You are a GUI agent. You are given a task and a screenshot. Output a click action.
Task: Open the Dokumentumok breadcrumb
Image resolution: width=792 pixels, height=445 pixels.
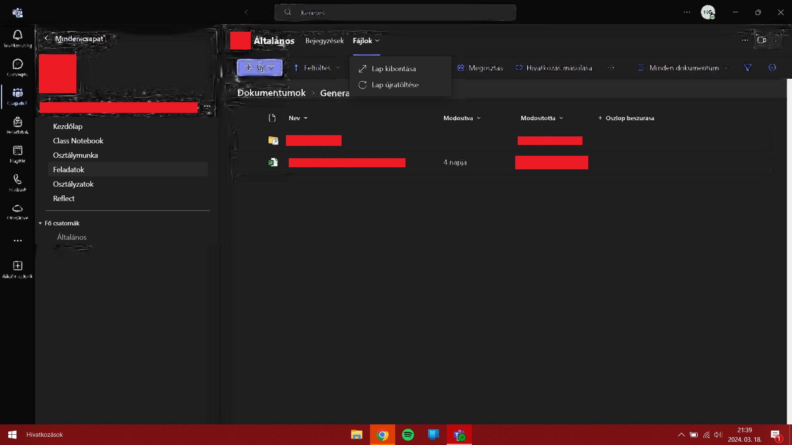271,93
